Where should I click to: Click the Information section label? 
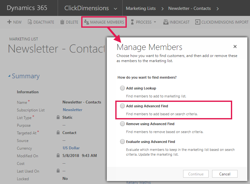click(28, 92)
